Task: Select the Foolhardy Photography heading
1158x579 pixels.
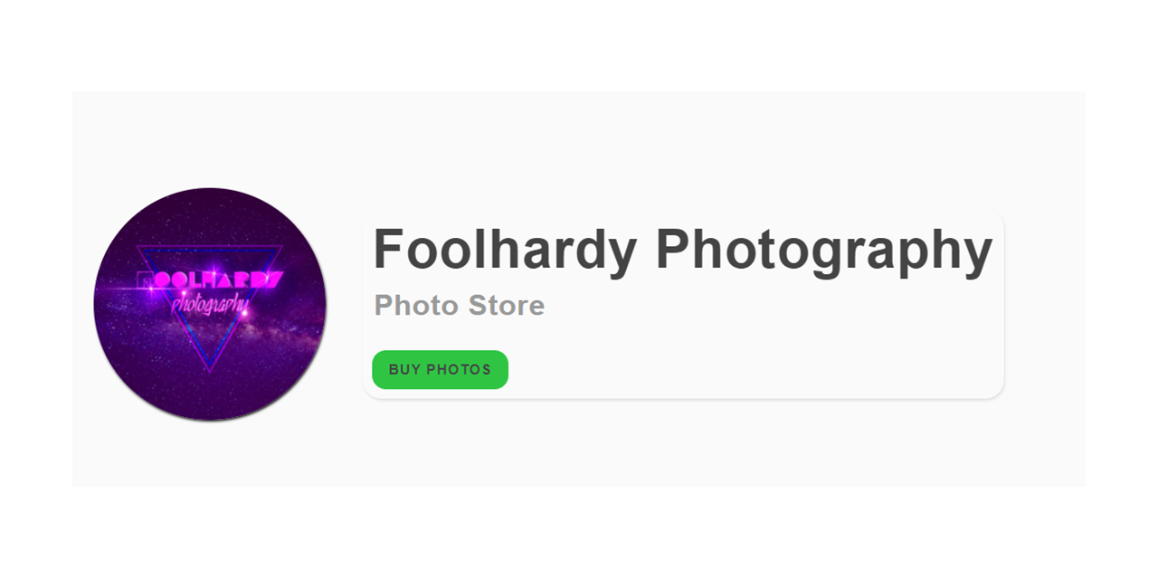Action: [683, 249]
